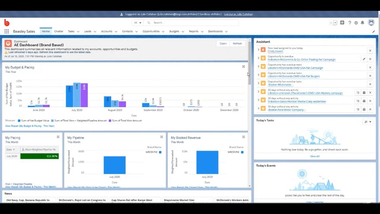Open the L-Boston-McDonalds-OMD USA-Fall Burgers link

pos(294,76)
